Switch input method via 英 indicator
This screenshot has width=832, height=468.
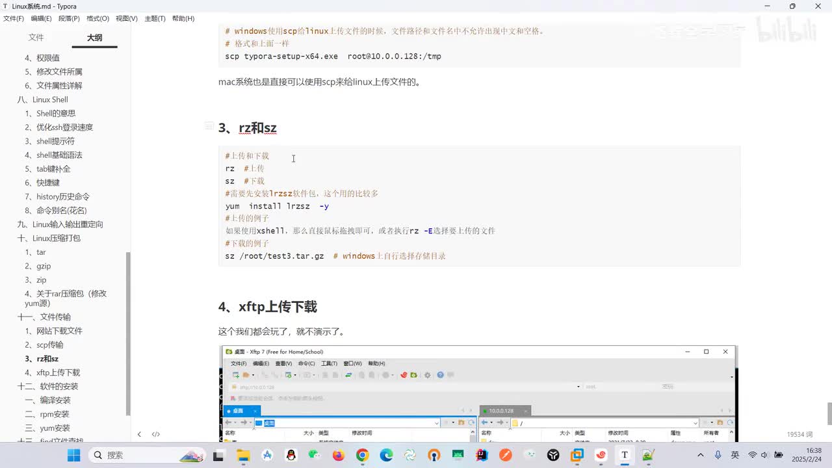735,455
